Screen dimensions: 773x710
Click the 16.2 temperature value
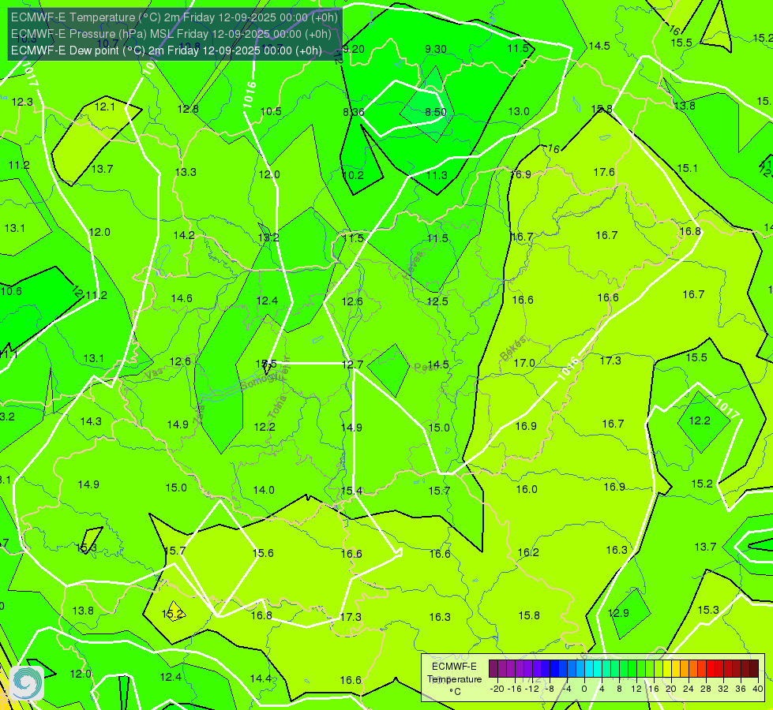[528, 552]
